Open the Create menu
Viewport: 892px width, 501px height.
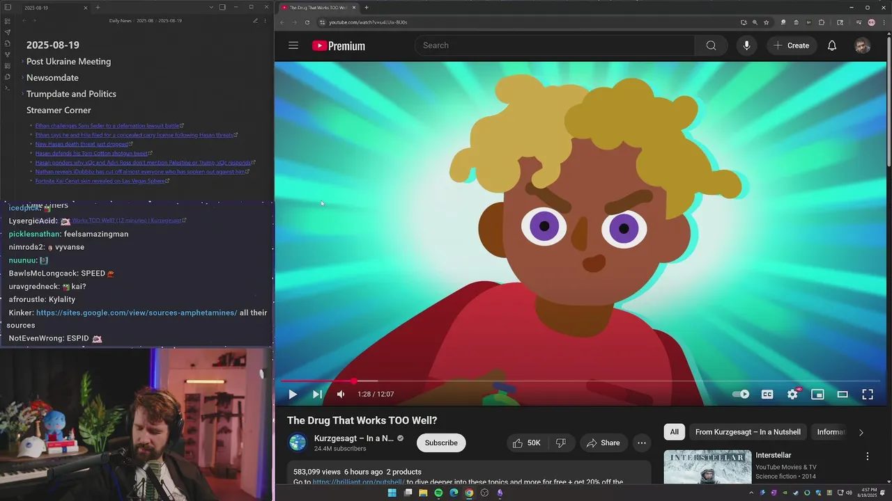tap(792, 45)
